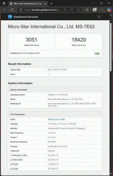Minimize the browser window
Viewport: 113px width, 176px height.
(x=94, y=3)
